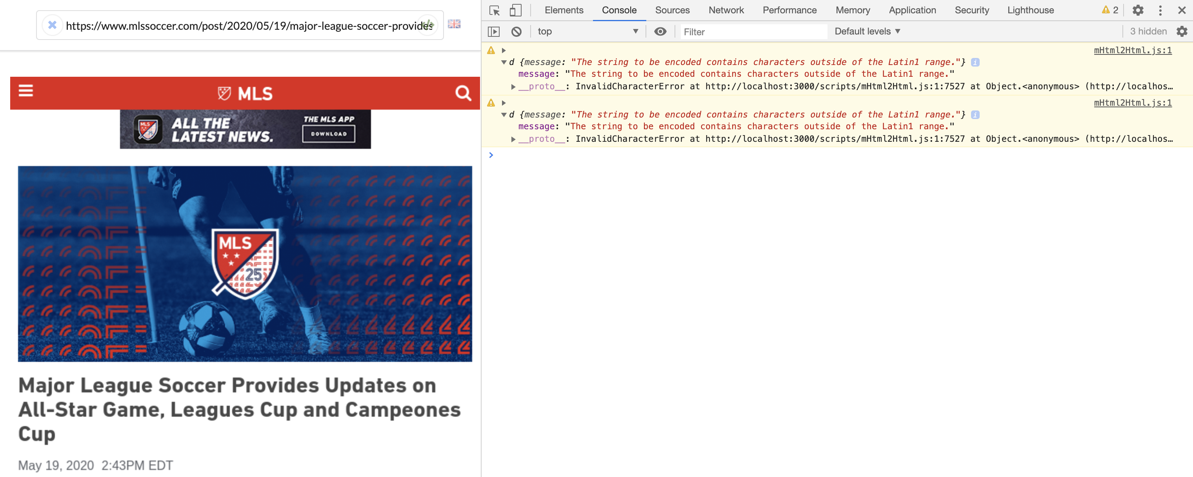Open second mHtml2Html.js:1 source link
Viewport: 1193px width, 477px height.
(1133, 103)
